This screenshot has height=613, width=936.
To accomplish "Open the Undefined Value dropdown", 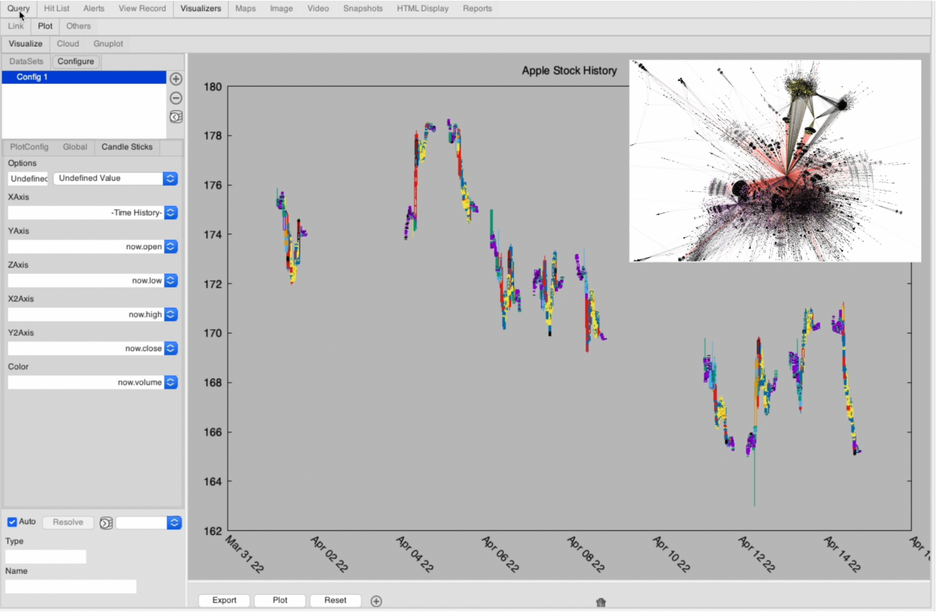I will click(x=170, y=178).
